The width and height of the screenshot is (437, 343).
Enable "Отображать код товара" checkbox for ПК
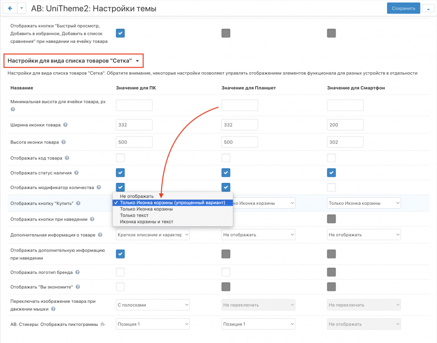[x=120, y=158]
